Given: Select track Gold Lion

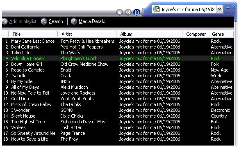Looking at the screenshot, I should 20,99.
